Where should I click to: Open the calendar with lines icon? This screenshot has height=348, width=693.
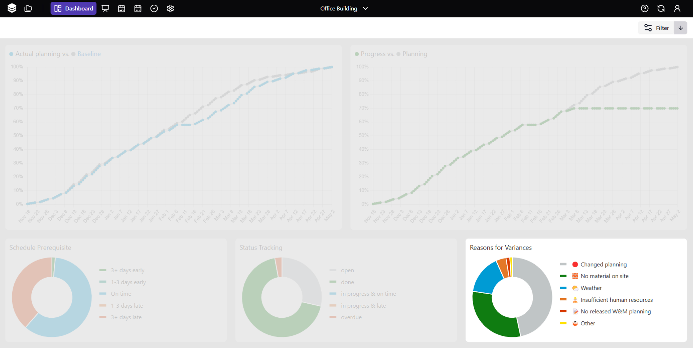(x=122, y=8)
